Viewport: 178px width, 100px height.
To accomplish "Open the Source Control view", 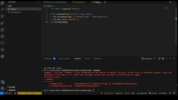I will (x=3, y=16).
